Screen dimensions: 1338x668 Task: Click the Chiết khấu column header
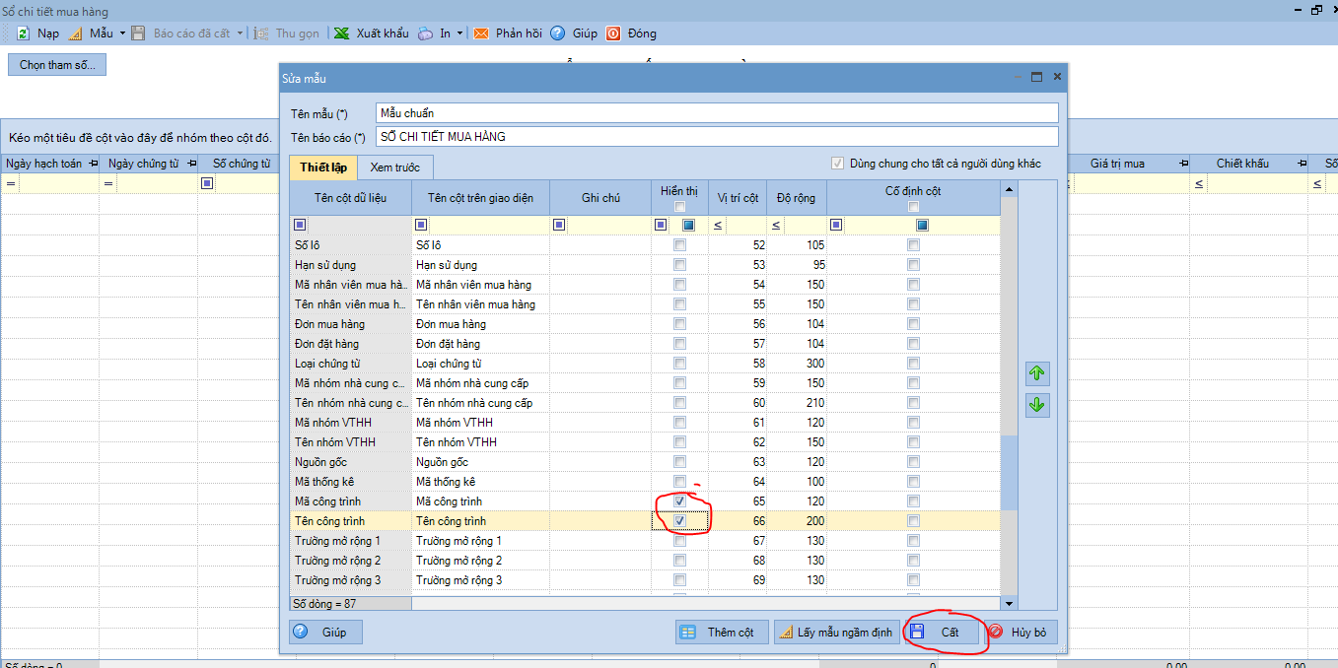pyautogui.click(x=1242, y=164)
